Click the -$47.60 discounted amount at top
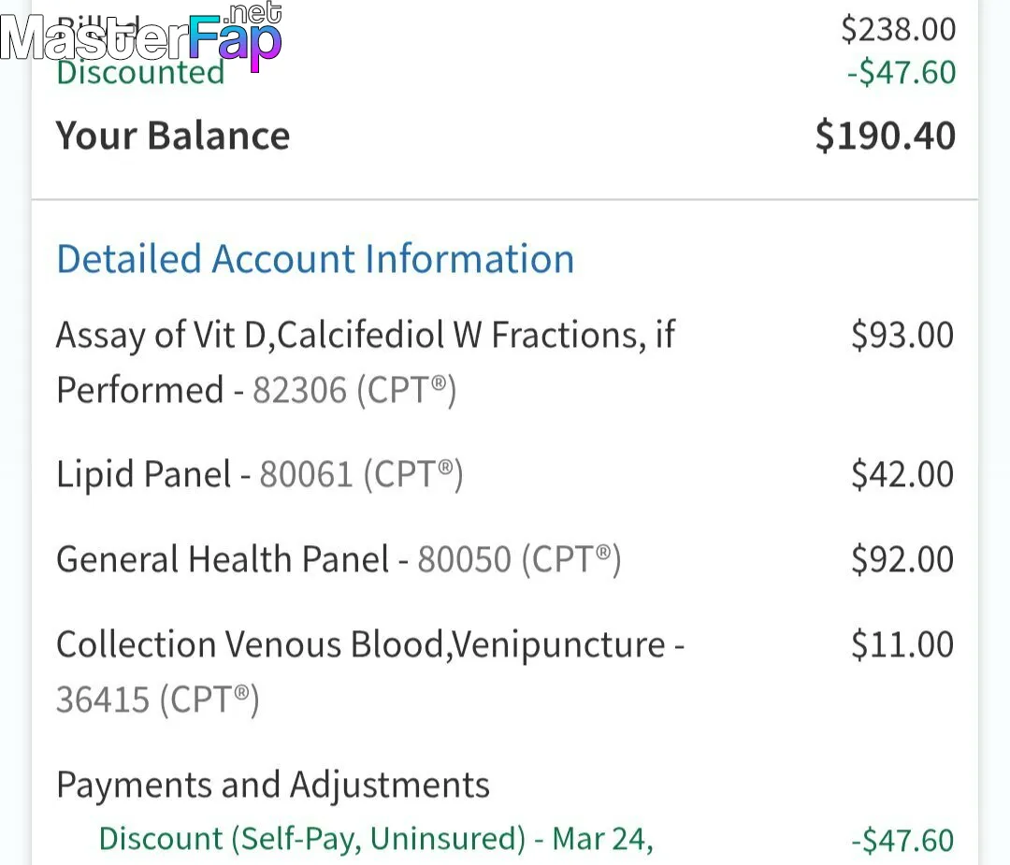The width and height of the screenshot is (1010, 865). coord(902,72)
